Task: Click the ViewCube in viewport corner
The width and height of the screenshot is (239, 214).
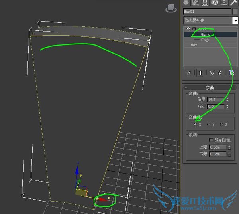Action: 171,8
